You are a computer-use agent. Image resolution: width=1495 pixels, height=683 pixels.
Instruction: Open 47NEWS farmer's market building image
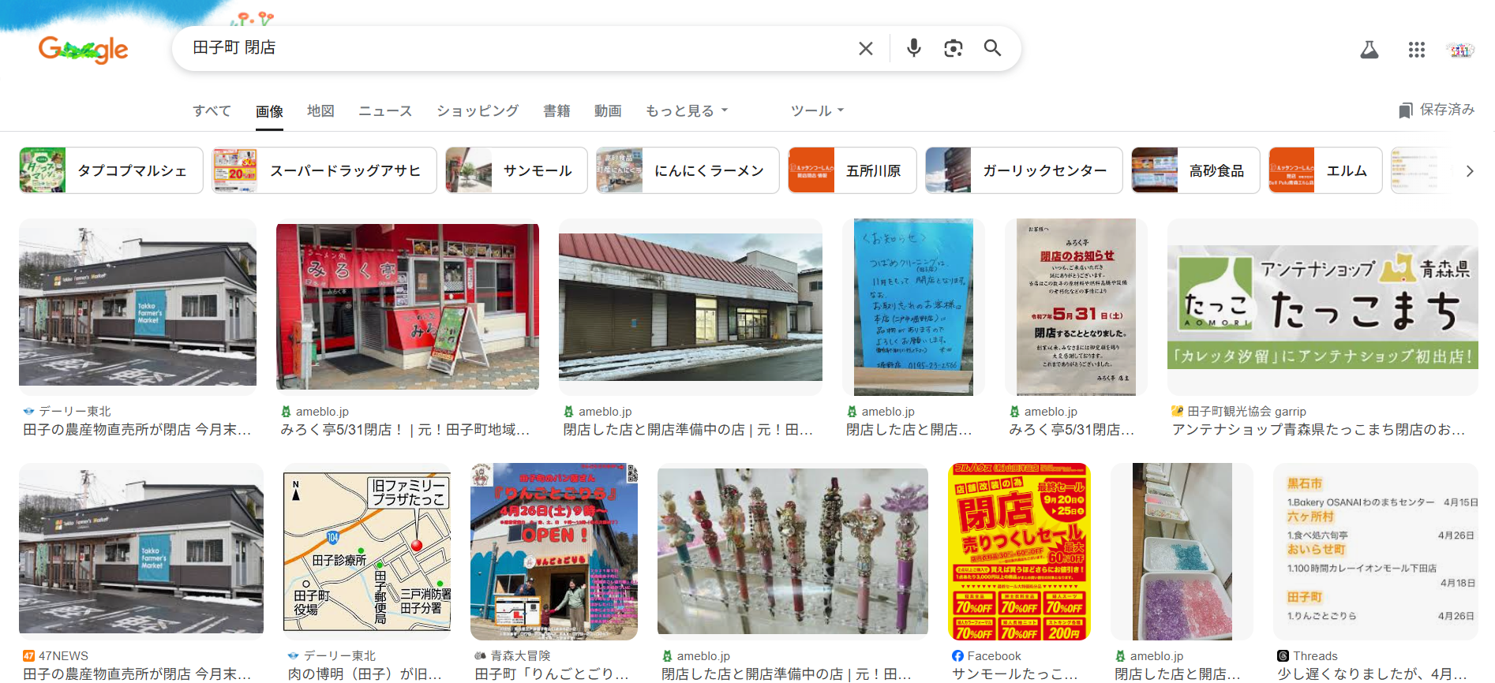coord(141,551)
